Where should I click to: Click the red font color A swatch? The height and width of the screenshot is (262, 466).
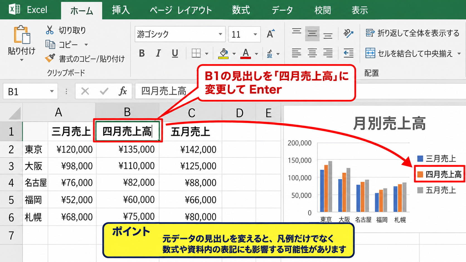[x=246, y=53]
